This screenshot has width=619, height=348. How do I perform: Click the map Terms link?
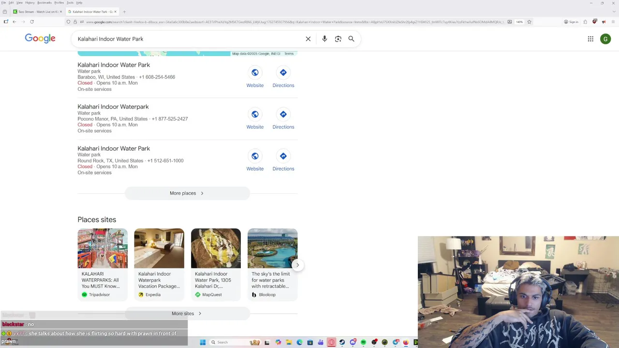point(289,54)
